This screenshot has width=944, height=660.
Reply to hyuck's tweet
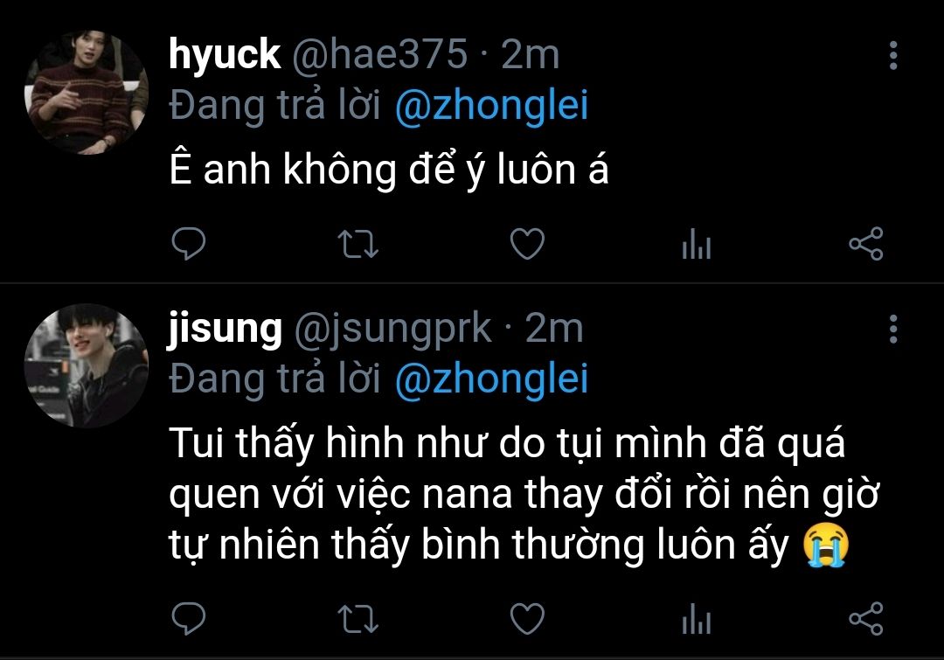189,243
